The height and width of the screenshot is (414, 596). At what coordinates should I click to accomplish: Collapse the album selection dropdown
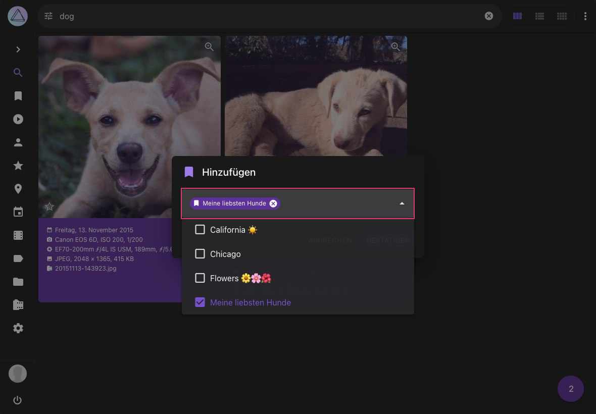click(402, 203)
